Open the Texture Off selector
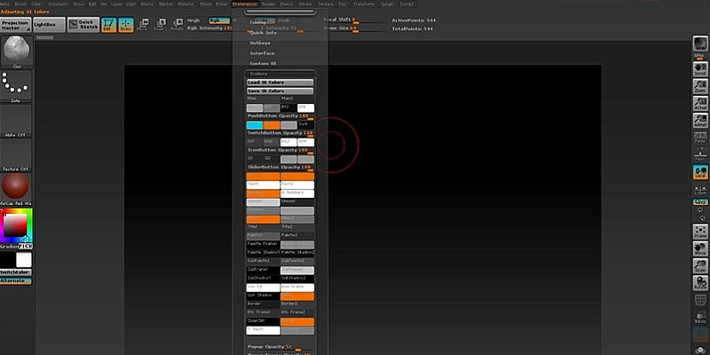710x355 pixels. click(x=16, y=154)
